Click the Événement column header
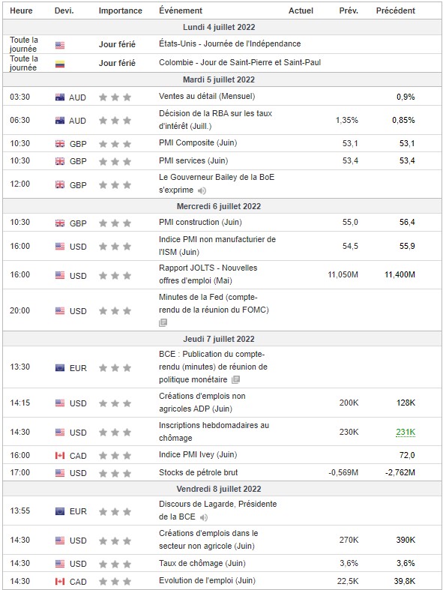 pyautogui.click(x=181, y=10)
